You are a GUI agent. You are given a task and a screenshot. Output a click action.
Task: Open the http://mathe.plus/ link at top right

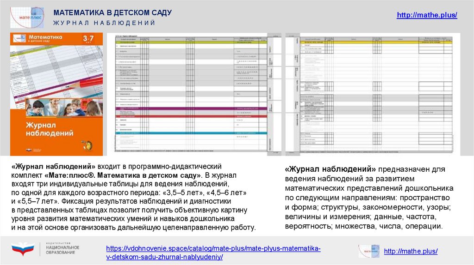pyautogui.click(x=427, y=15)
